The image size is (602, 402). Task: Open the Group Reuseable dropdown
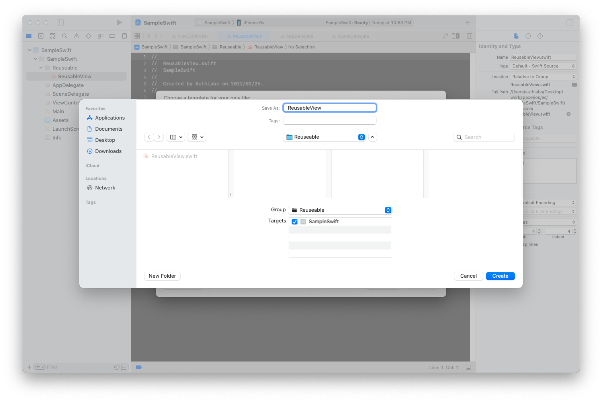click(x=340, y=210)
